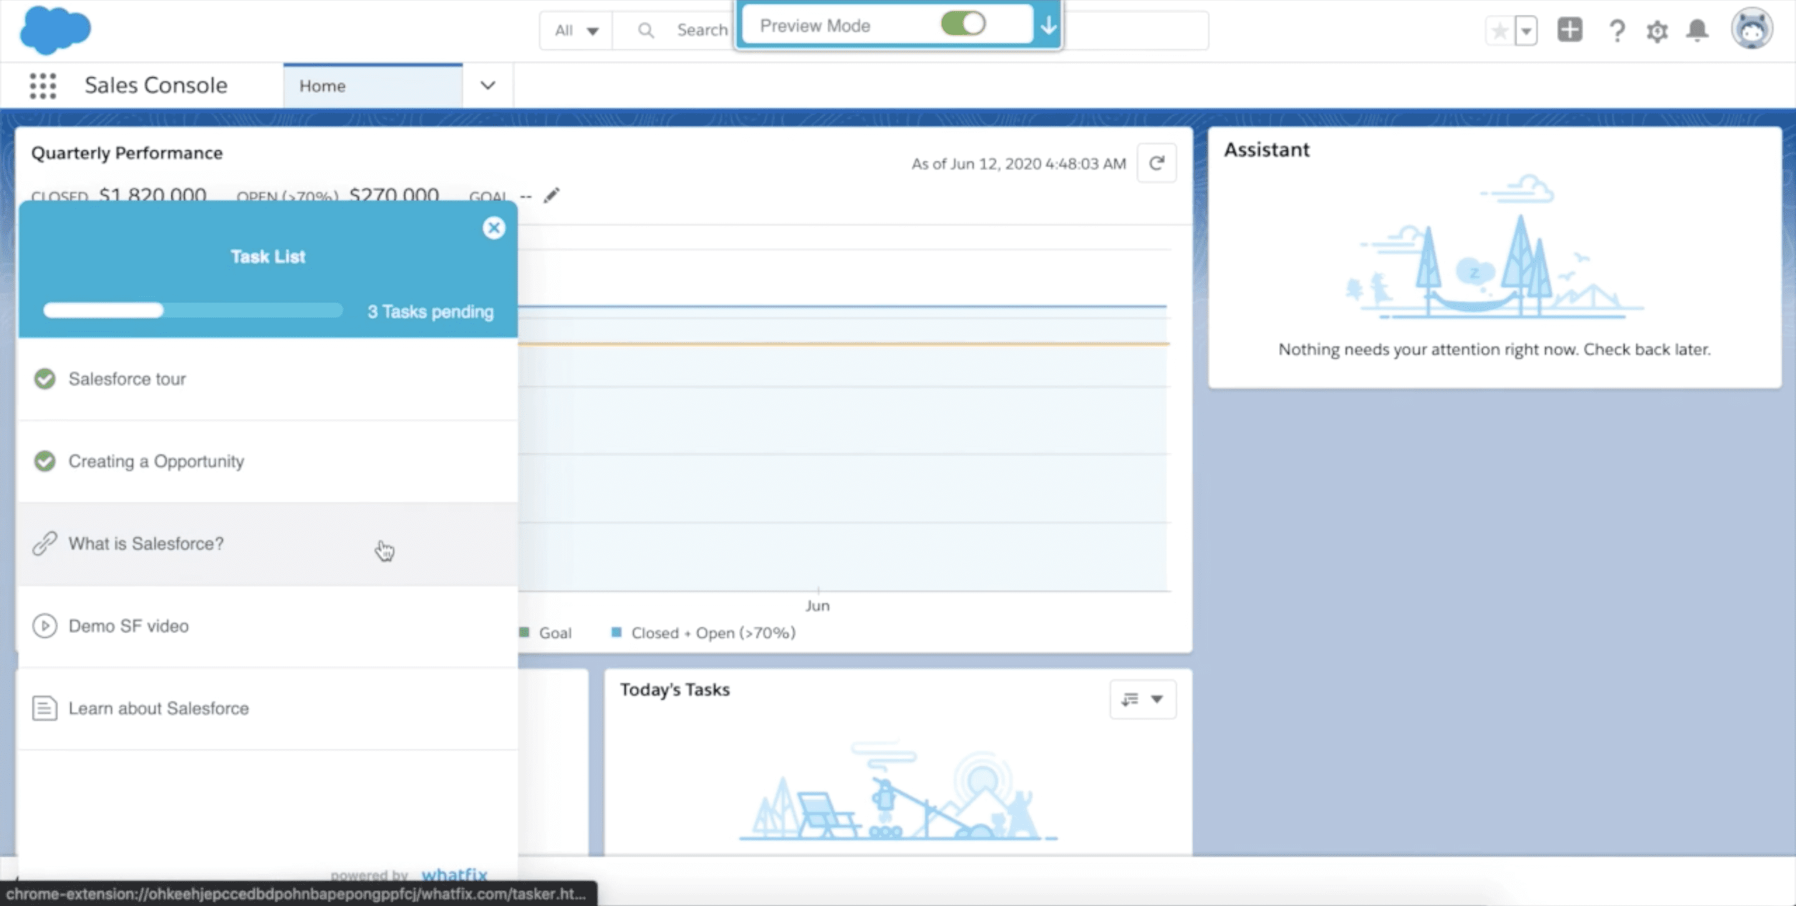Click the Goal legend color square
Image resolution: width=1796 pixels, height=906 pixels.
click(524, 632)
